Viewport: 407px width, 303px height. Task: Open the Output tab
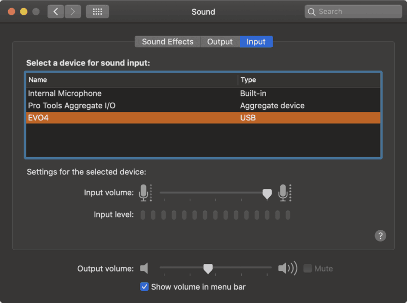(x=220, y=42)
